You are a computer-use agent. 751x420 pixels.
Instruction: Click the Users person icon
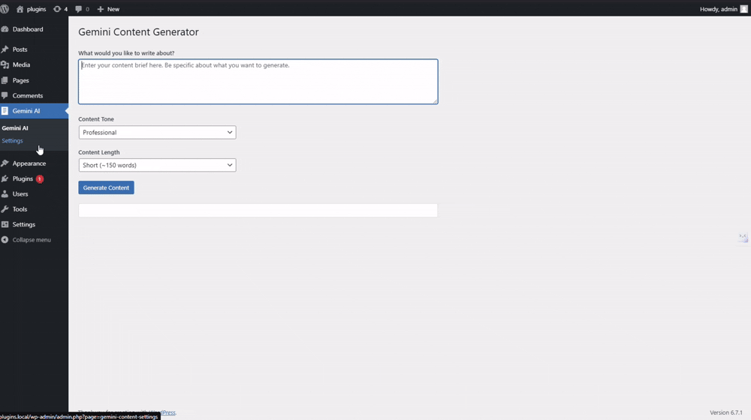5,194
